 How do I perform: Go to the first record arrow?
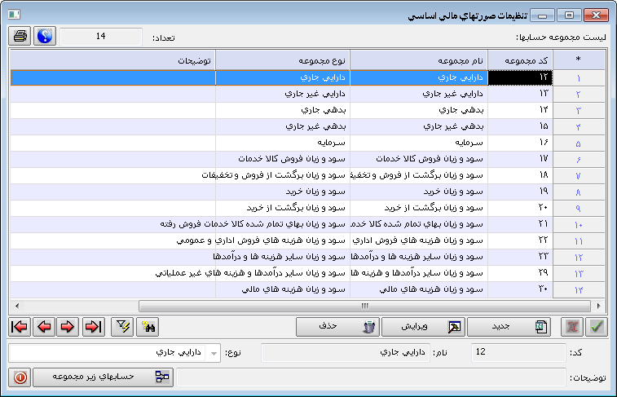[20, 327]
